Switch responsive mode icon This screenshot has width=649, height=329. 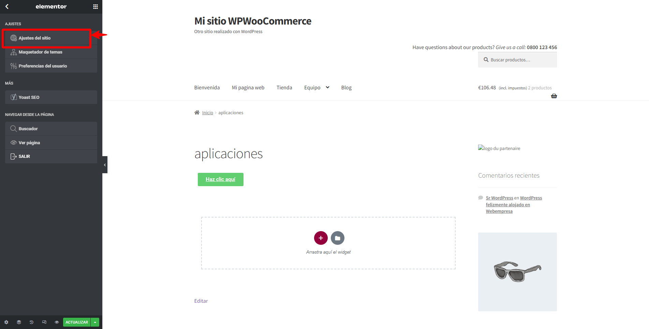(x=44, y=322)
